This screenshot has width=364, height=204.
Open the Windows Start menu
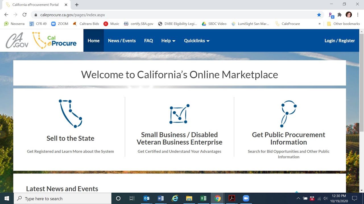(x=7, y=198)
